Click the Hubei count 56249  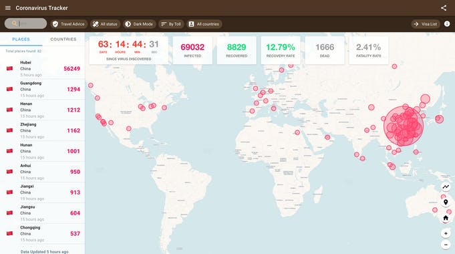click(71, 69)
